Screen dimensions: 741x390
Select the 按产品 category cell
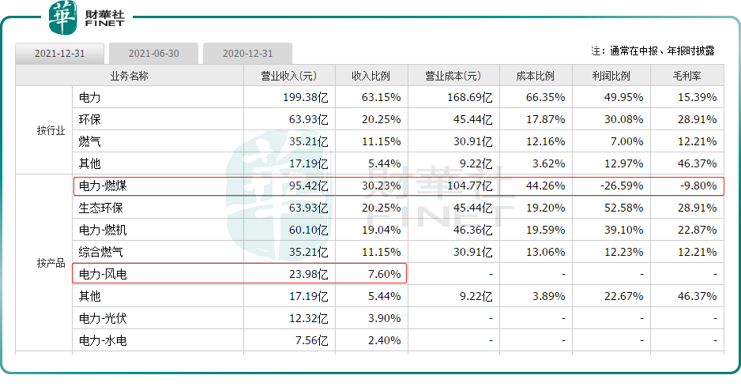tap(43, 263)
